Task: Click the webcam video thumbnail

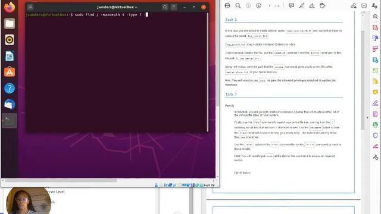Action: click(29, 201)
